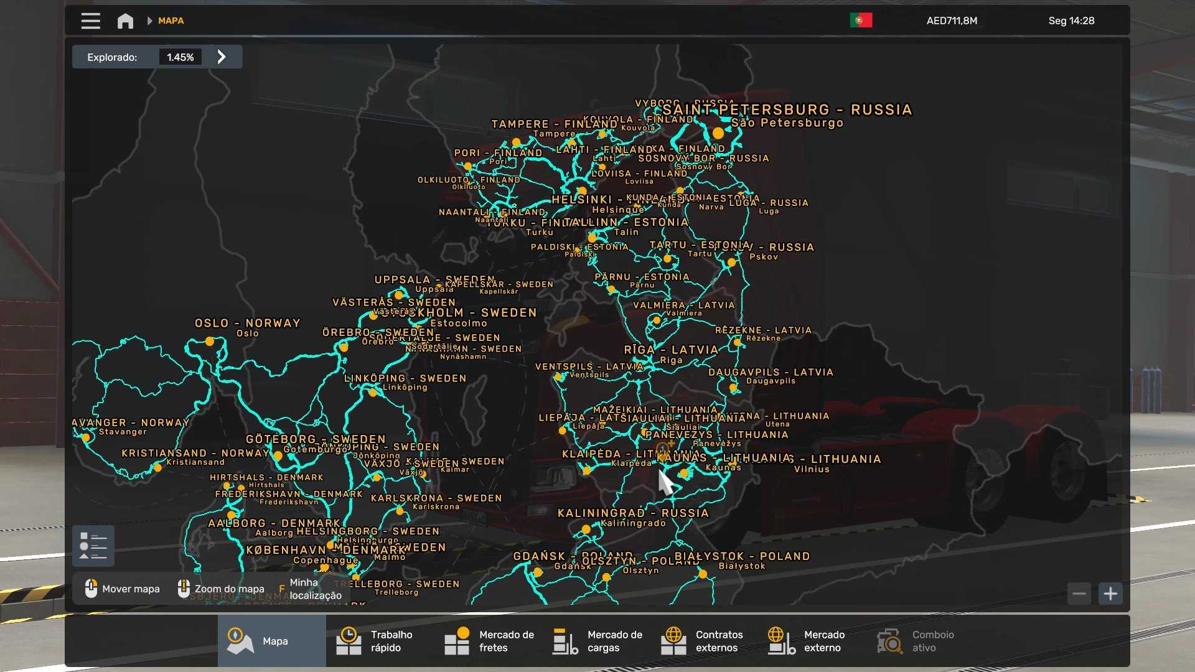The image size is (1195, 672).
Task: Open the hamburger main menu
Action: pyautogui.click(x=90, y=21)
